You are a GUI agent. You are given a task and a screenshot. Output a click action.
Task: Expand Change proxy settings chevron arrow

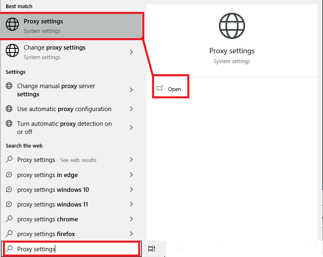point(131,52)
